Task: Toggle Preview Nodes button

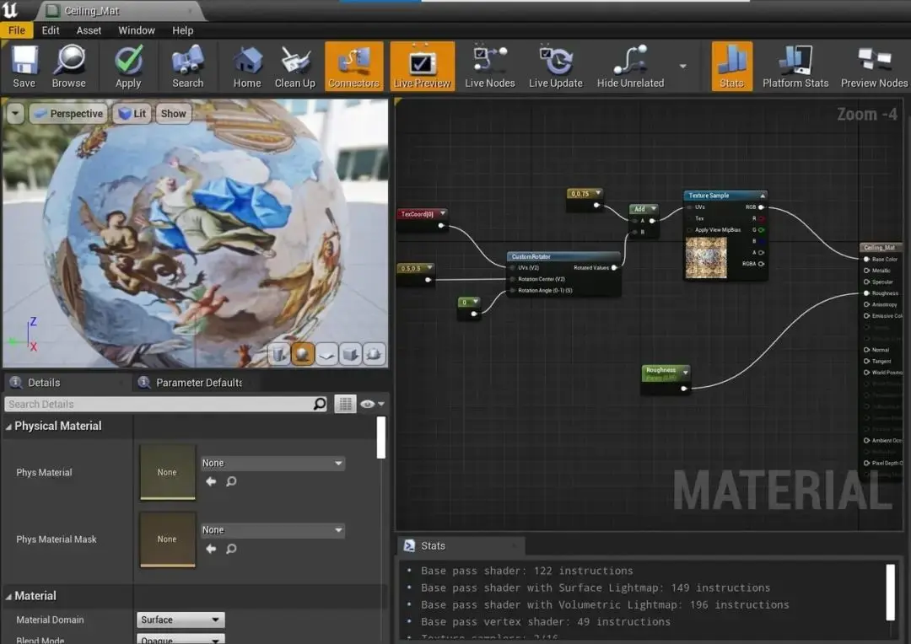Action: [874, 67]
